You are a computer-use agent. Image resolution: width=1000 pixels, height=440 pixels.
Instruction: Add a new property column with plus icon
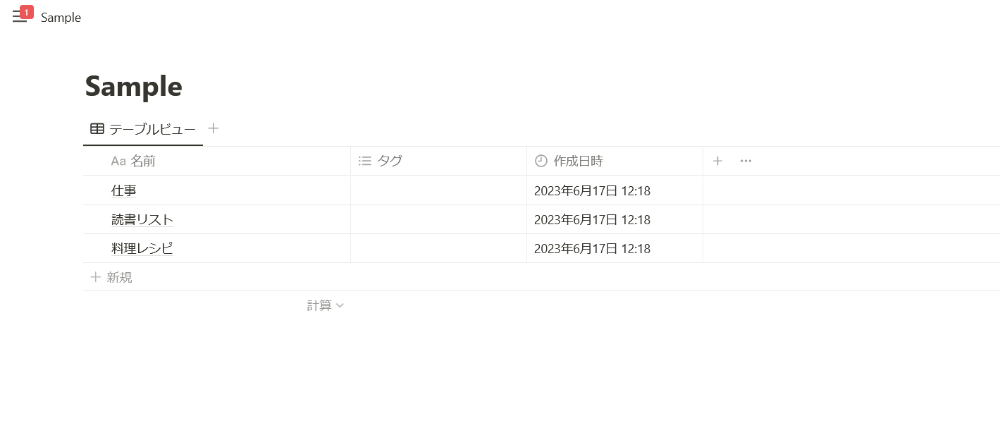click(x=717, y=161)
